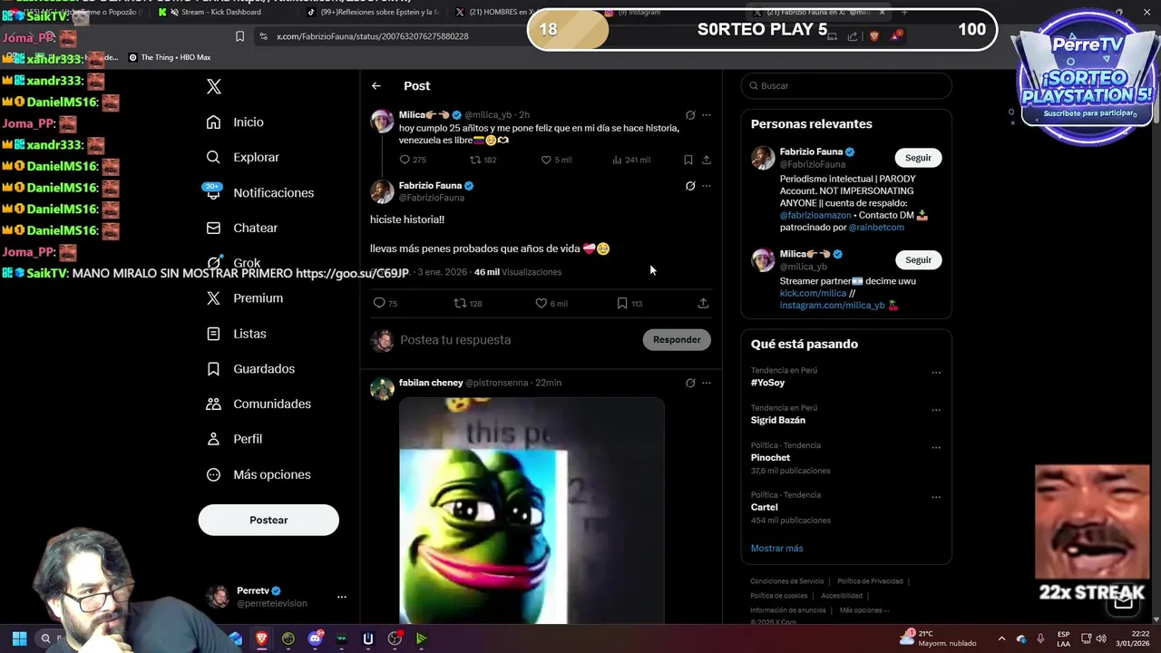This screenshot has height=653, width=1161.
Task: Click the Buscar search field
Action: tap(846, 85)
